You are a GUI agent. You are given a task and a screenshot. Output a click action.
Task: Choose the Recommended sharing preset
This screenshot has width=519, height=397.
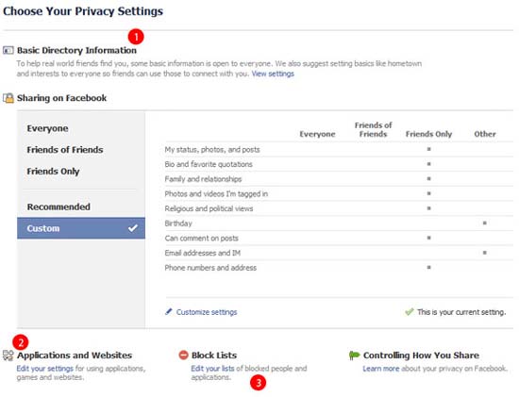pos(59,207)
